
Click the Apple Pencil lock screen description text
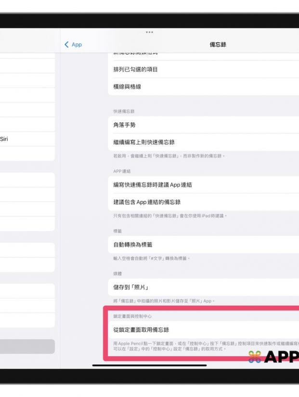(202, 345)
